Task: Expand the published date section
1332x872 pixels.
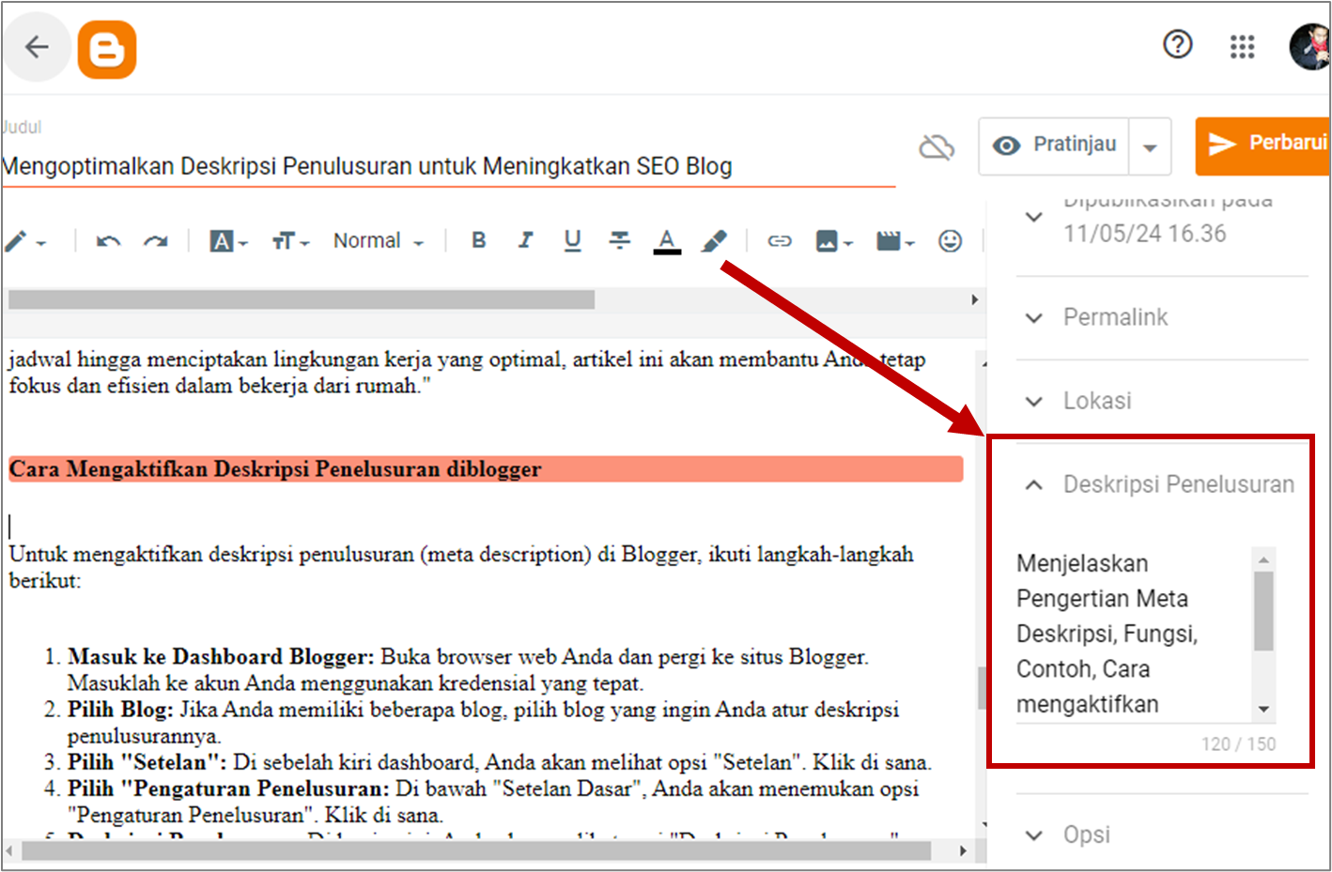Action: point(1034,217)
